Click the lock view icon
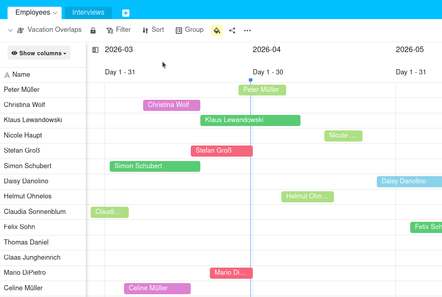The height and width of the screenshot is (297, 442). coord(93,30)
